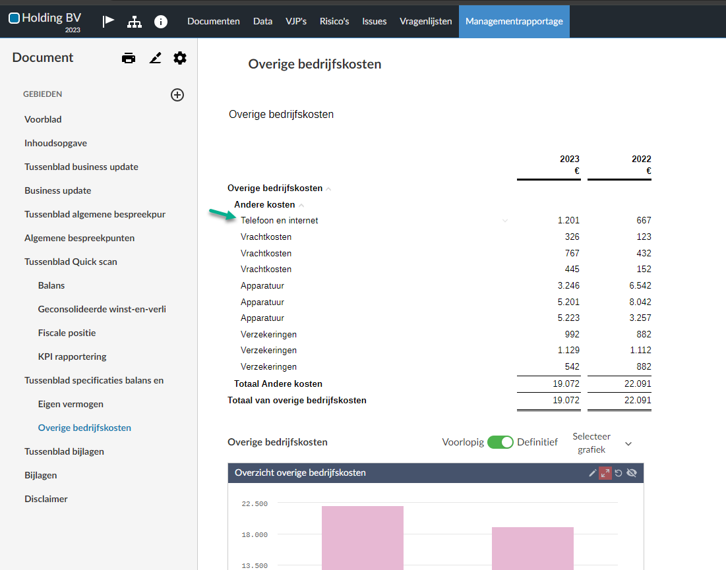Select the Vrachtkosten row with value 445
Image resolution: width=726 pixels, height=570 pixels.
click(x=439, y=270)
